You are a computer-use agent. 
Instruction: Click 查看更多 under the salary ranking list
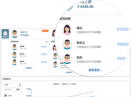pos(29,68)
